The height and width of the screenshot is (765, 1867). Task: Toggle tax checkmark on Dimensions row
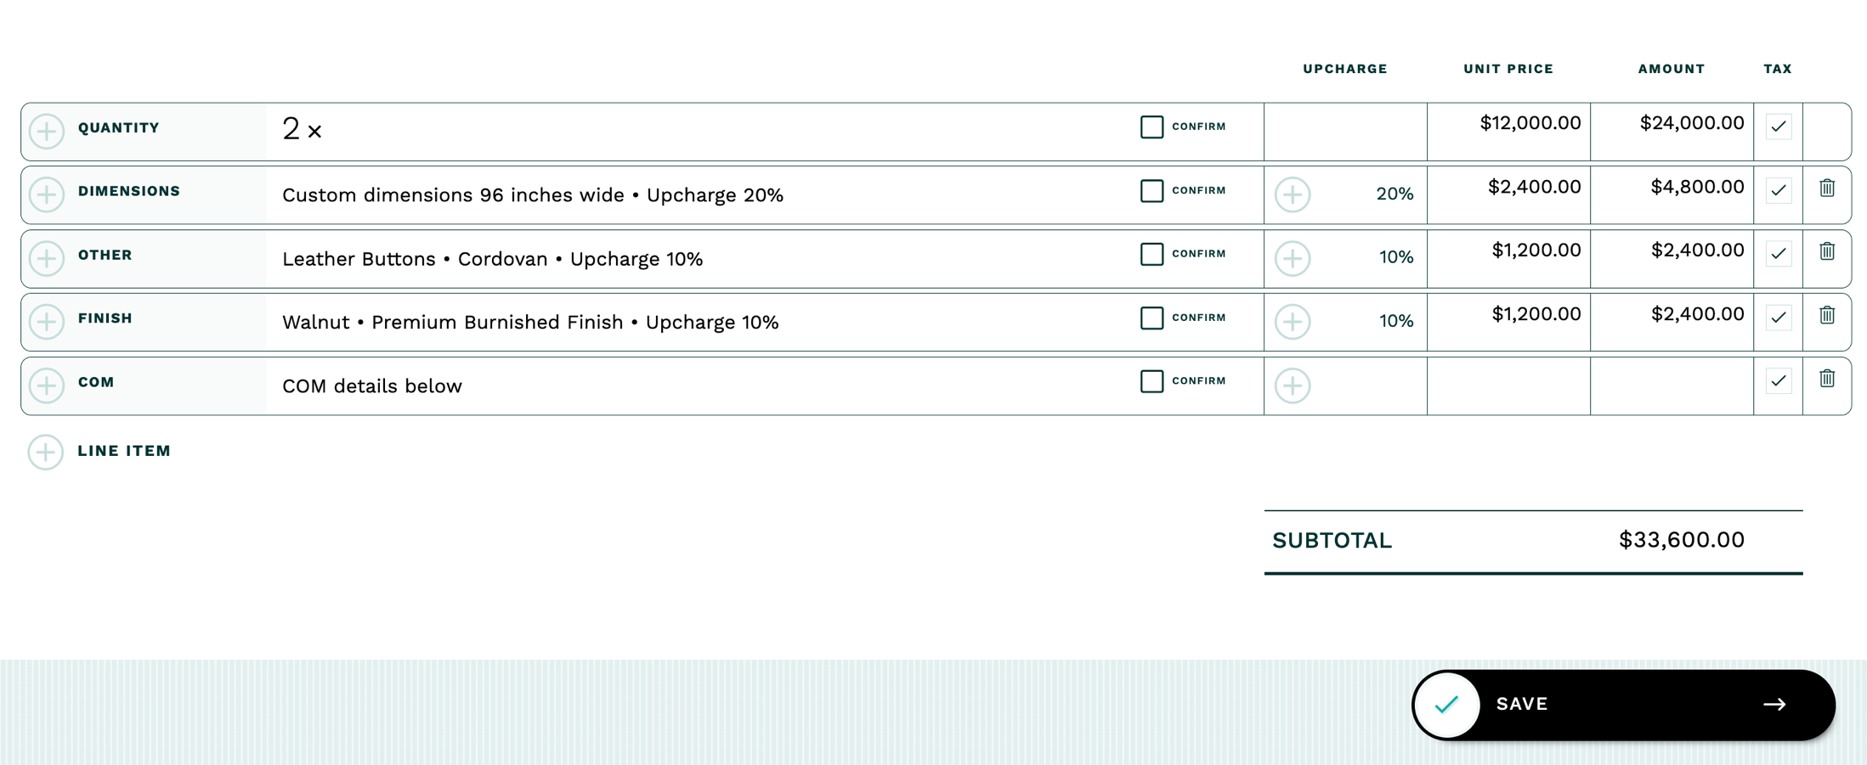tap(1778, 190)
